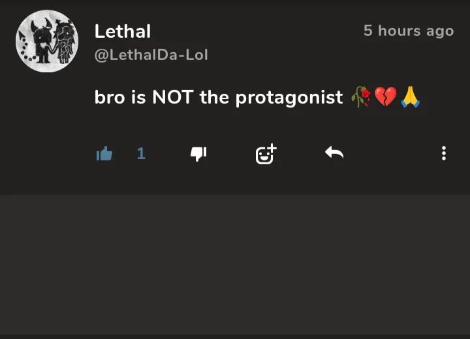Click the broken heart emoji
Viewport: 470px width, 339px height.
(x=385, y=98)
